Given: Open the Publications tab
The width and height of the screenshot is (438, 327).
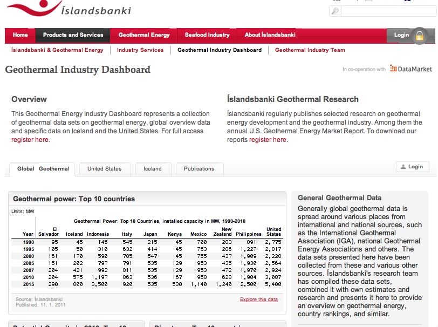Looking at the screenshot, I should tap(199, 169).
